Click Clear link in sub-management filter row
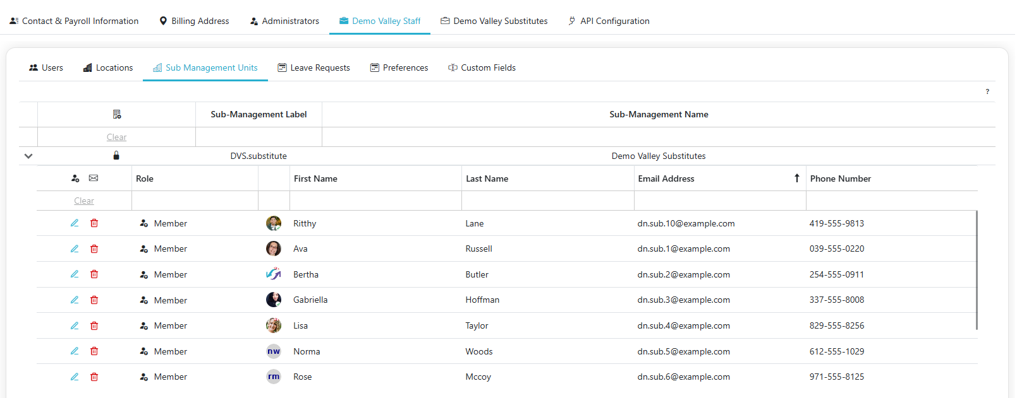1017x398 pixels. click(116, 138)
